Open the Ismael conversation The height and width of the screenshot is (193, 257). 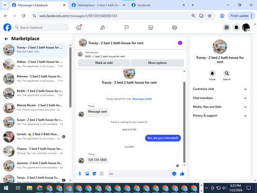(x=34, y=136)
